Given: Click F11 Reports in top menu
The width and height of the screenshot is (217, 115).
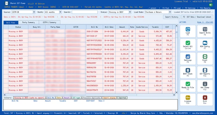Looking at the screenshot, I should point(205,8).
